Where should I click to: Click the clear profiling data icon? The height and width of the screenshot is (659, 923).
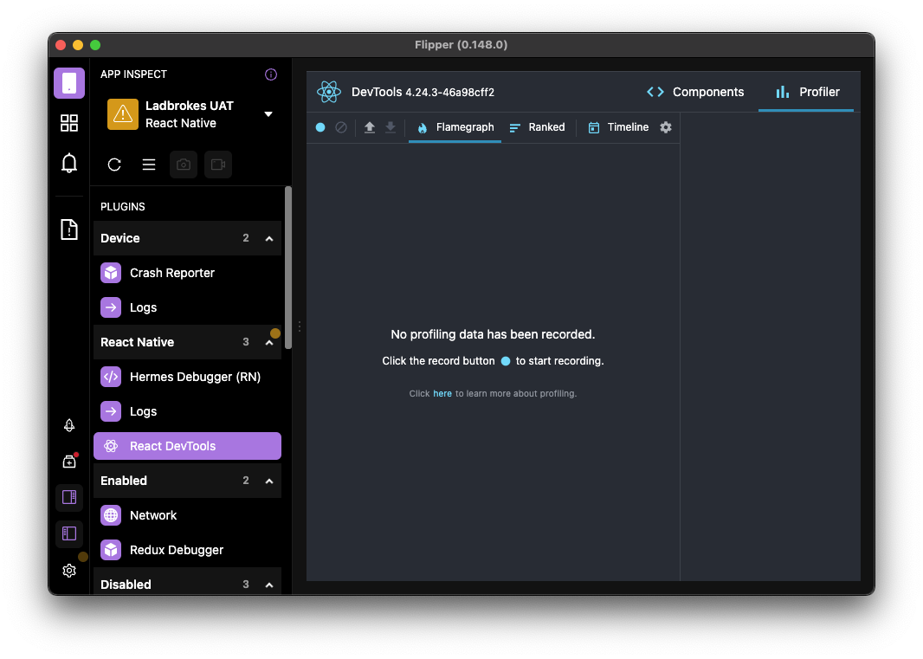pos(341,127)
